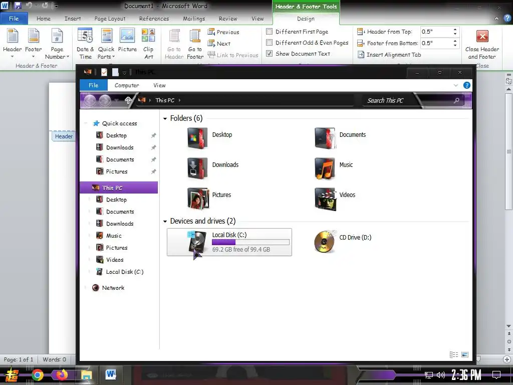Click the Header tag in Word document
The image size is (513, 385).
coord(64,136)
